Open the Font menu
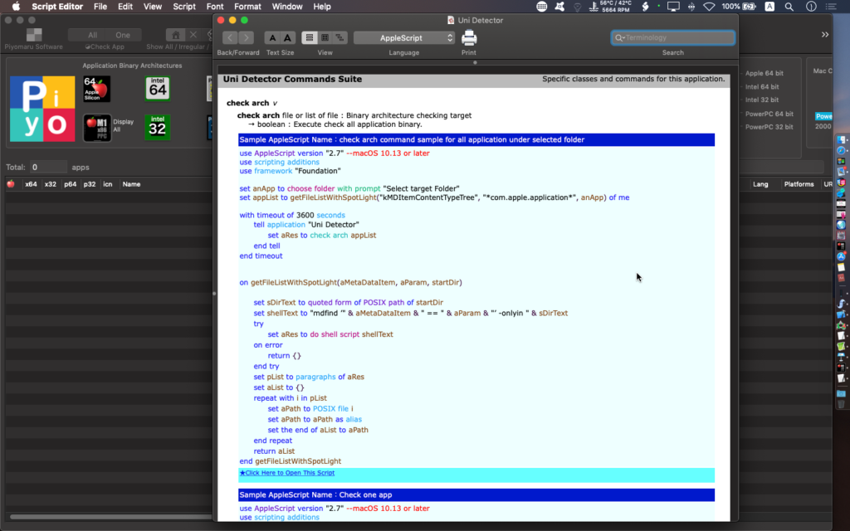Screen dimensions: 850x531 pyautogui.click(x=215, y=7)
